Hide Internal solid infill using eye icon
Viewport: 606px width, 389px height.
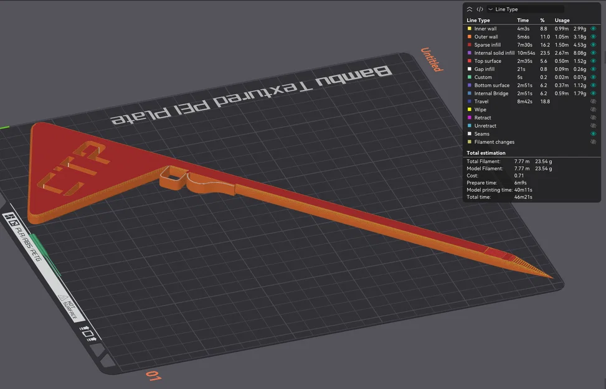pos(594,53)
